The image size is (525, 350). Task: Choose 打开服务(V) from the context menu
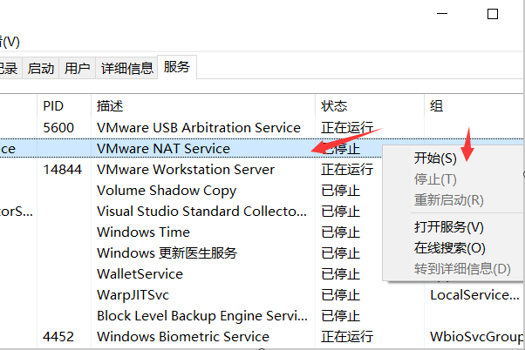[448, 227]
